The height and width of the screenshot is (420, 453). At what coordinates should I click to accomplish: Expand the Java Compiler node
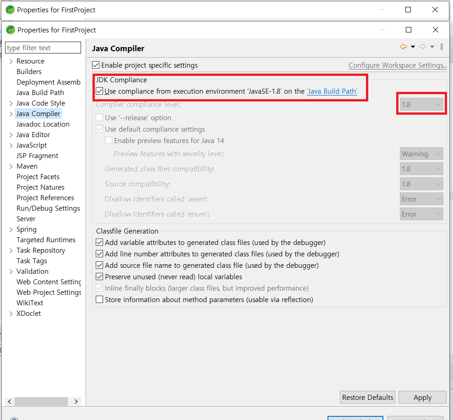pyautogui.click(x=11, y=114)
